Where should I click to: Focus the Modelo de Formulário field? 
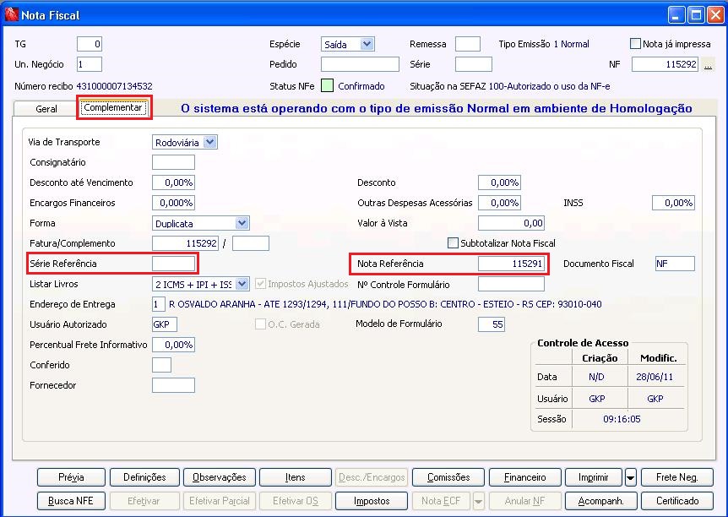tap(492, 324)
